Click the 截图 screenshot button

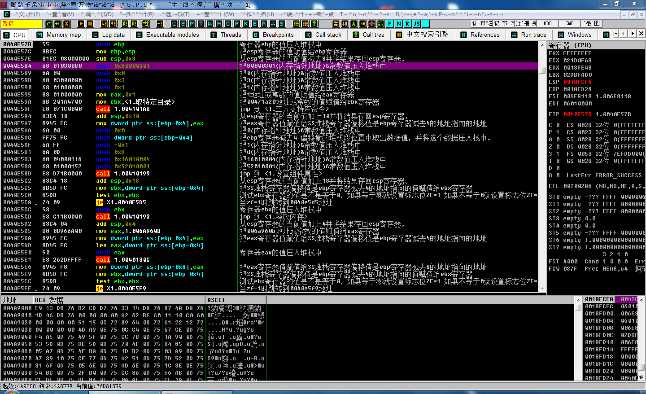click(x=591, y=23)
